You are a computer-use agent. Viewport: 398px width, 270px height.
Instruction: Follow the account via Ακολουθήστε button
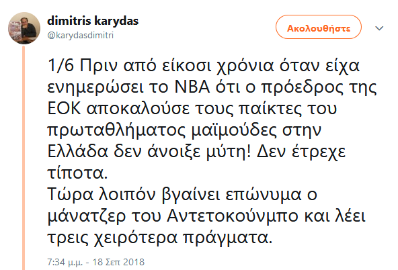click(x=319, y=27)
